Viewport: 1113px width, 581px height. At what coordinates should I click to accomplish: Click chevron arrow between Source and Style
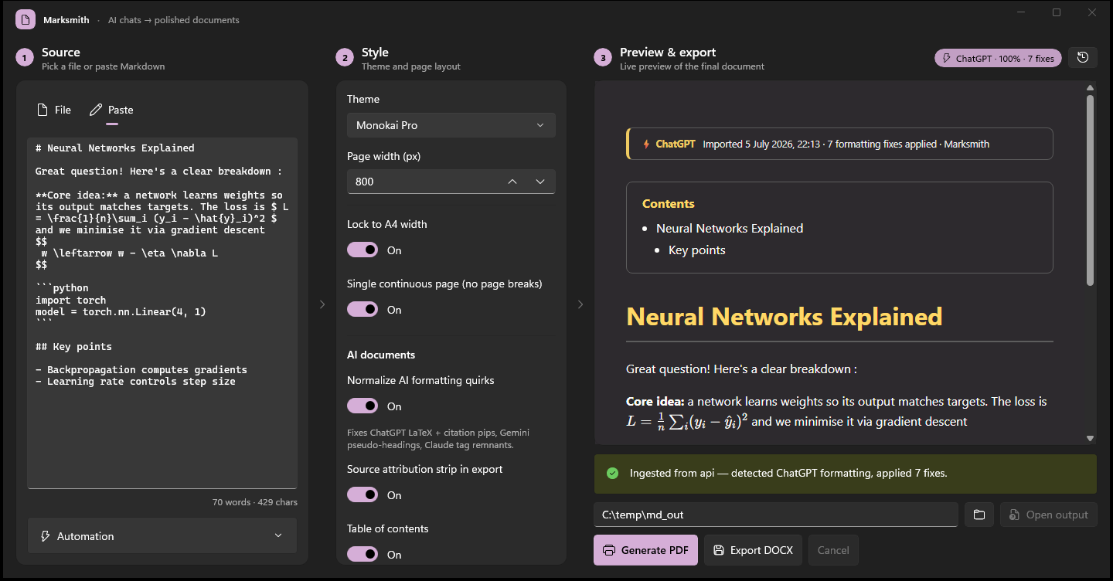(x=322, y=304)
